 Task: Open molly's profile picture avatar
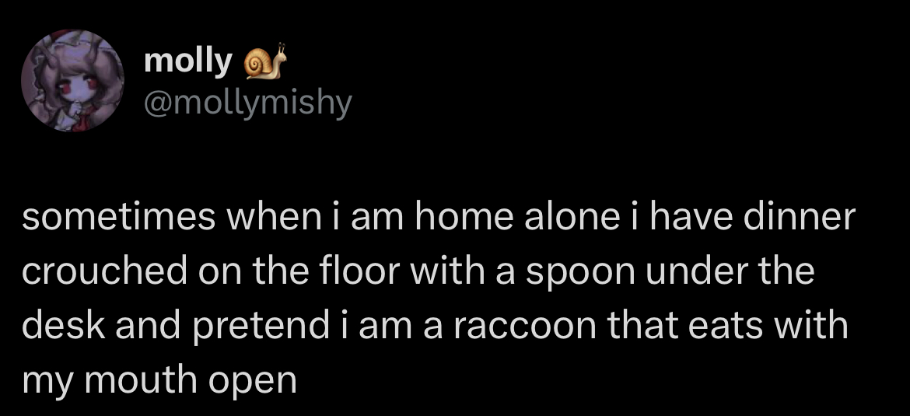(x=72, y=81)
